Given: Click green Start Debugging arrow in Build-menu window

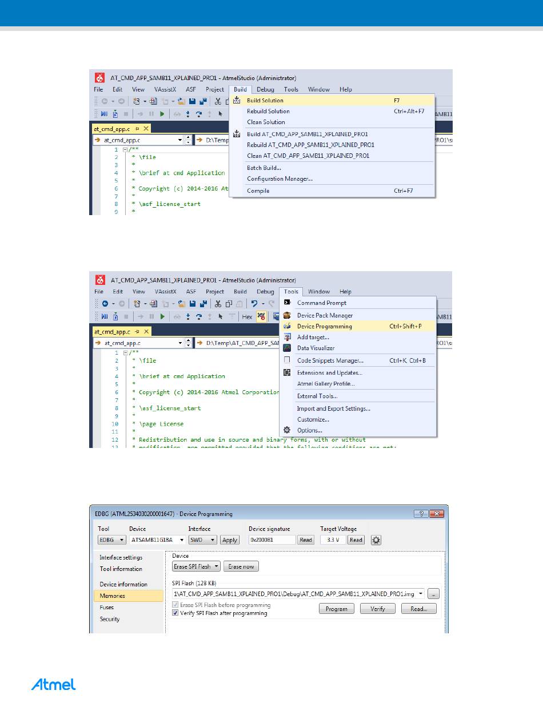Looking at the screenshot, I should tap(162, 114).
